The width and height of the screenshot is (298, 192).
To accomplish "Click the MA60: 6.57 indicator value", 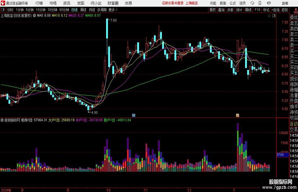I will click(93, 15).
